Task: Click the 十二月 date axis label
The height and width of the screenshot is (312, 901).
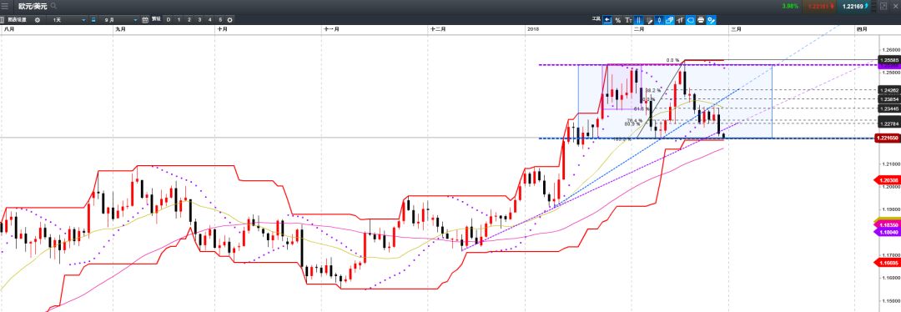Action: tap(438, 28)
